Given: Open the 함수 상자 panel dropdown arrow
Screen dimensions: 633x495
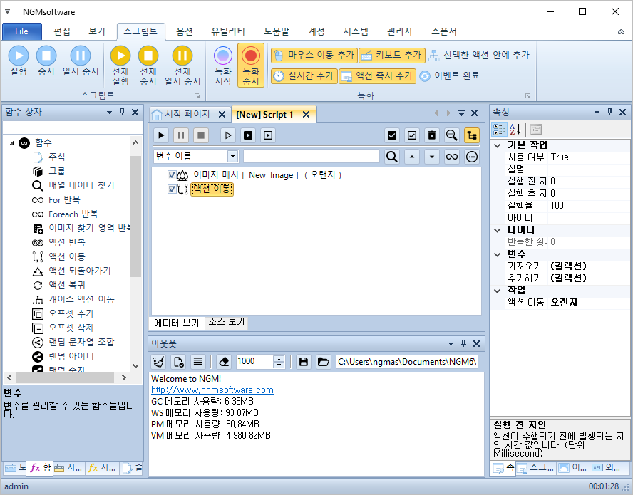Looking at the screenshot, I should click(x=109, y=112).
